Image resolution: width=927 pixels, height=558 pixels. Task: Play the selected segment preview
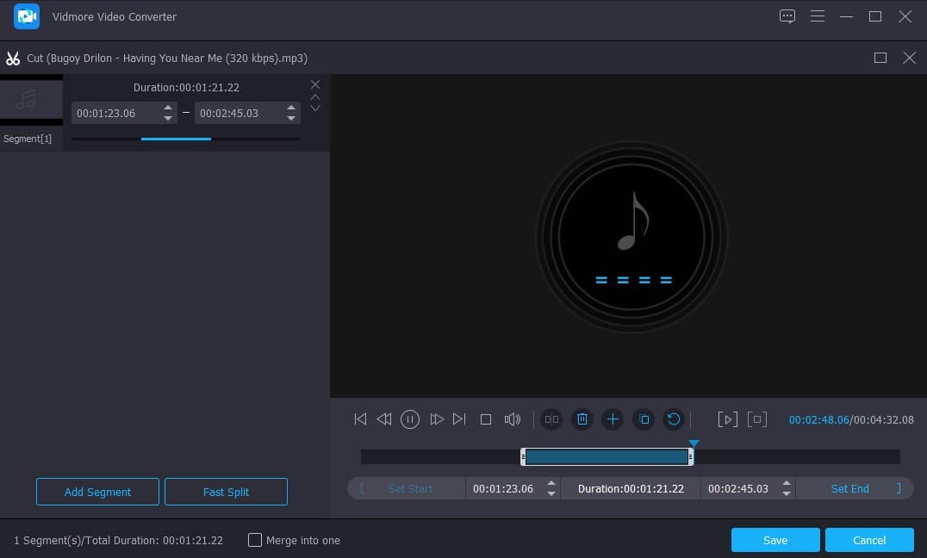pyautogui.click(x=727, y=419)
